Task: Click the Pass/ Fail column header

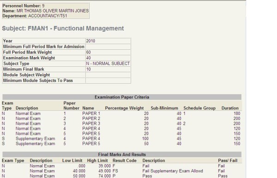Action: click(x=228, y=161)
